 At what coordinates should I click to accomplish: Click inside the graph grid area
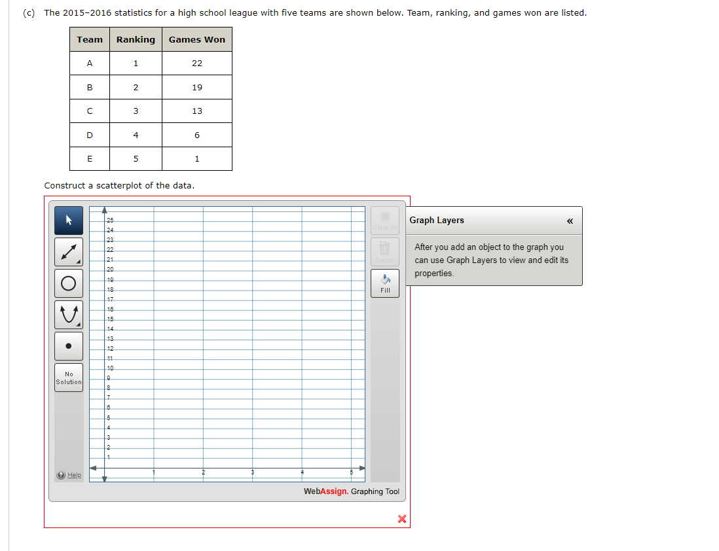[x=229, y=340]
